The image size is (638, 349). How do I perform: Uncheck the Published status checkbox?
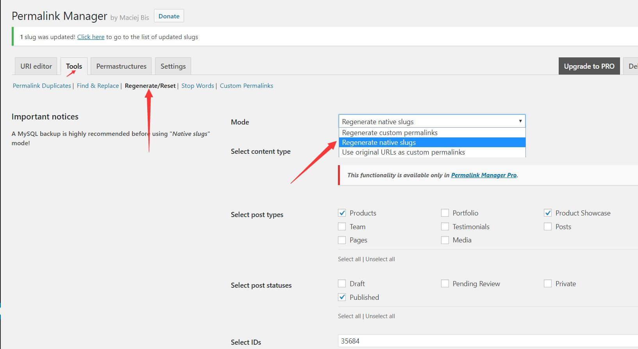pyautogui.click(x=342, y=297)
